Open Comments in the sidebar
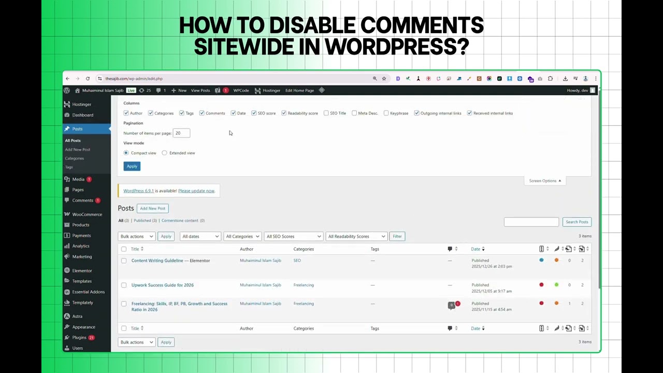663x373 pixels. pyautogui.click(x=82, y=200)
